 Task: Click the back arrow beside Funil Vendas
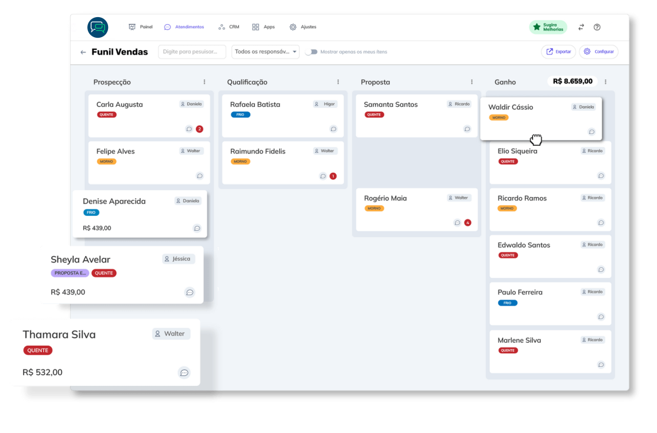click(83, 52)
